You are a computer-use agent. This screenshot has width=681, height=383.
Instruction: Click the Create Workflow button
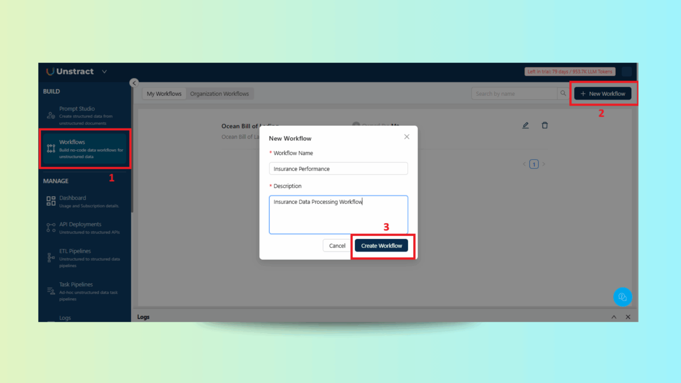[381, 245]
